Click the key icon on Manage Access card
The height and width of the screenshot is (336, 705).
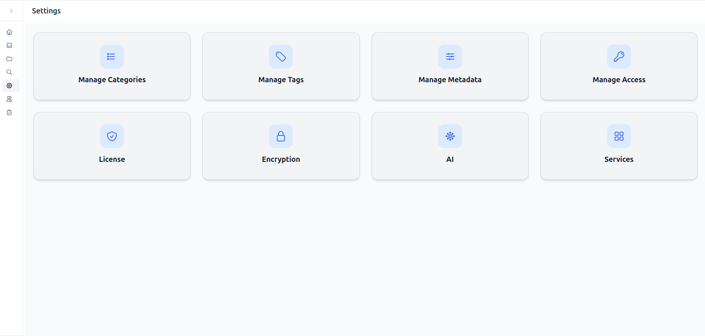pyautogui.click(x=619, y=57)
